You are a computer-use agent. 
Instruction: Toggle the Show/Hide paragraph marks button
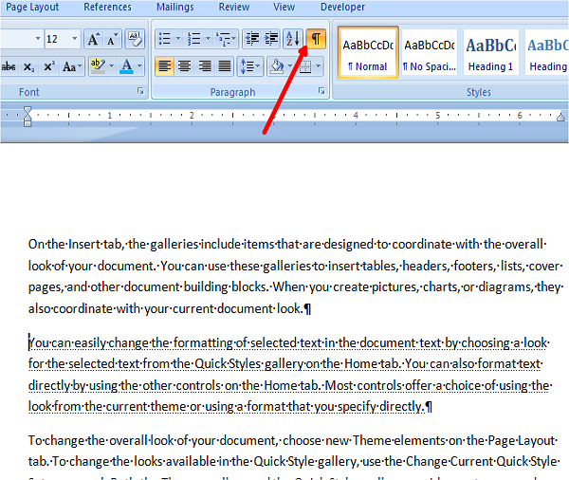[316, 39]
